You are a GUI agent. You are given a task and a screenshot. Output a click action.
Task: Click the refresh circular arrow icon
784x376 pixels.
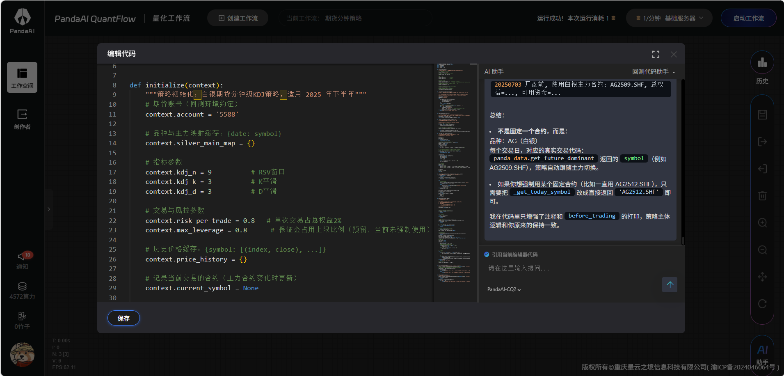(762, 304)
